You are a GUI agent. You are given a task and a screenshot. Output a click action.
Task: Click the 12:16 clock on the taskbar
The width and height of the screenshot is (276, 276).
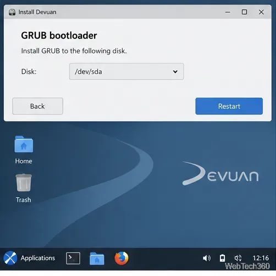point(261,258)
